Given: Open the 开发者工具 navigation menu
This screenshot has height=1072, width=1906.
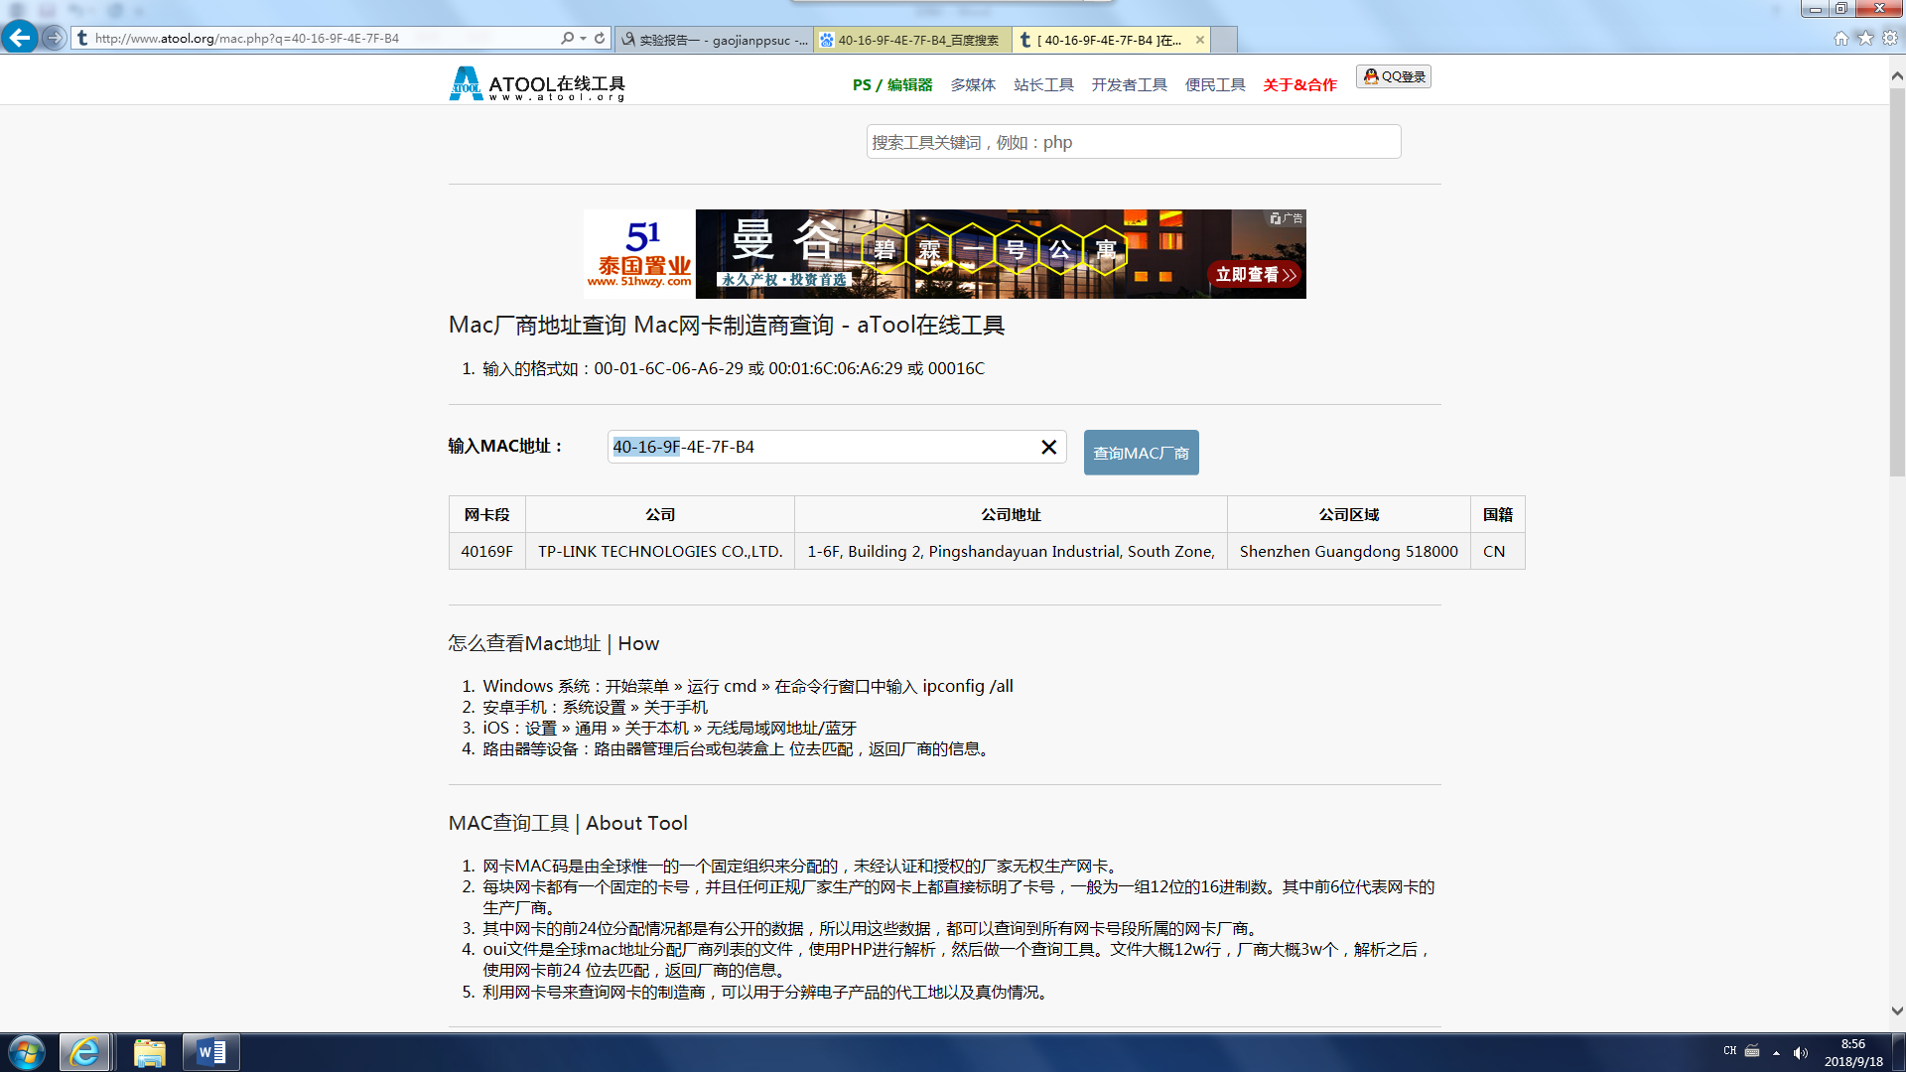Looking at the screenshot, I should [1129, 84].
